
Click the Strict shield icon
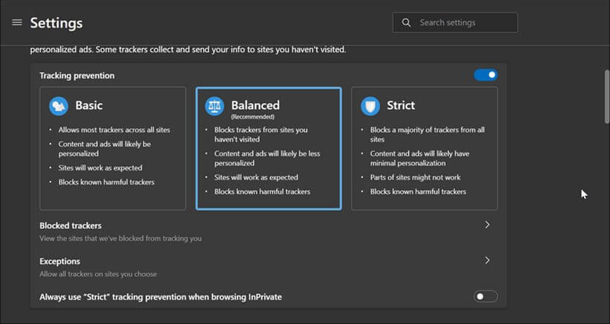[370, 105]
